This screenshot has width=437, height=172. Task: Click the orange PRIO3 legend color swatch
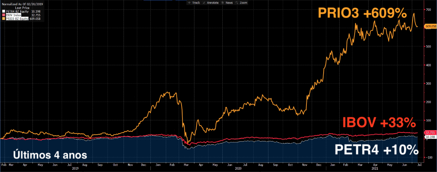pyautogui.click(x=4, y=18)
